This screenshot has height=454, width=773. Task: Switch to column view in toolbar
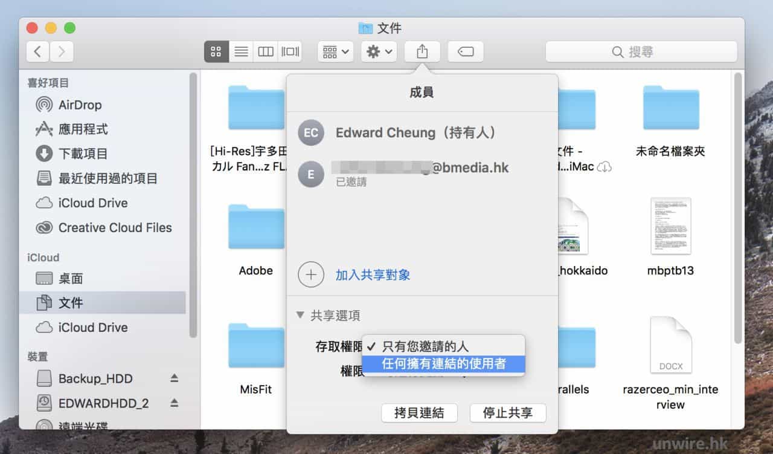(266, 52)
